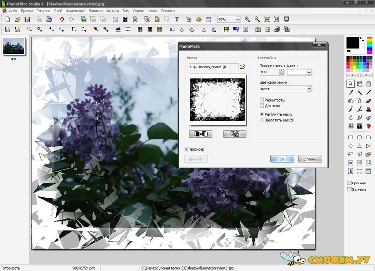
Task: Select the Text tool T icon
Action: click(177, 19)
